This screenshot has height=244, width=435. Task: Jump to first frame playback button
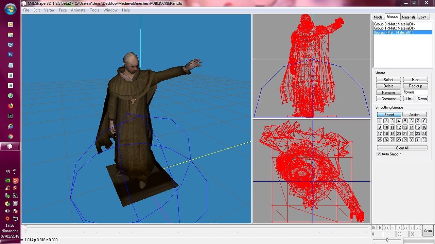point(374,228)
